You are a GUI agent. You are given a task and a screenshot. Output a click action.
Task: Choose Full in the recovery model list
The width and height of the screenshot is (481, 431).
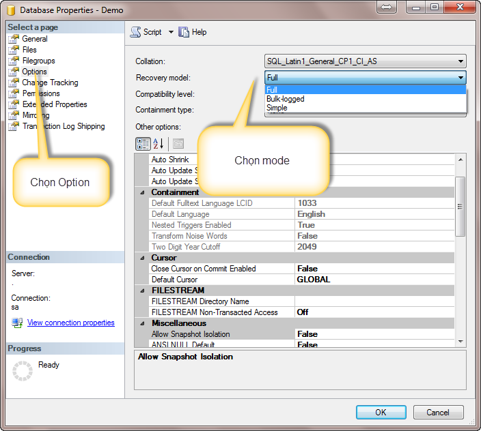(x=365, y=90)
